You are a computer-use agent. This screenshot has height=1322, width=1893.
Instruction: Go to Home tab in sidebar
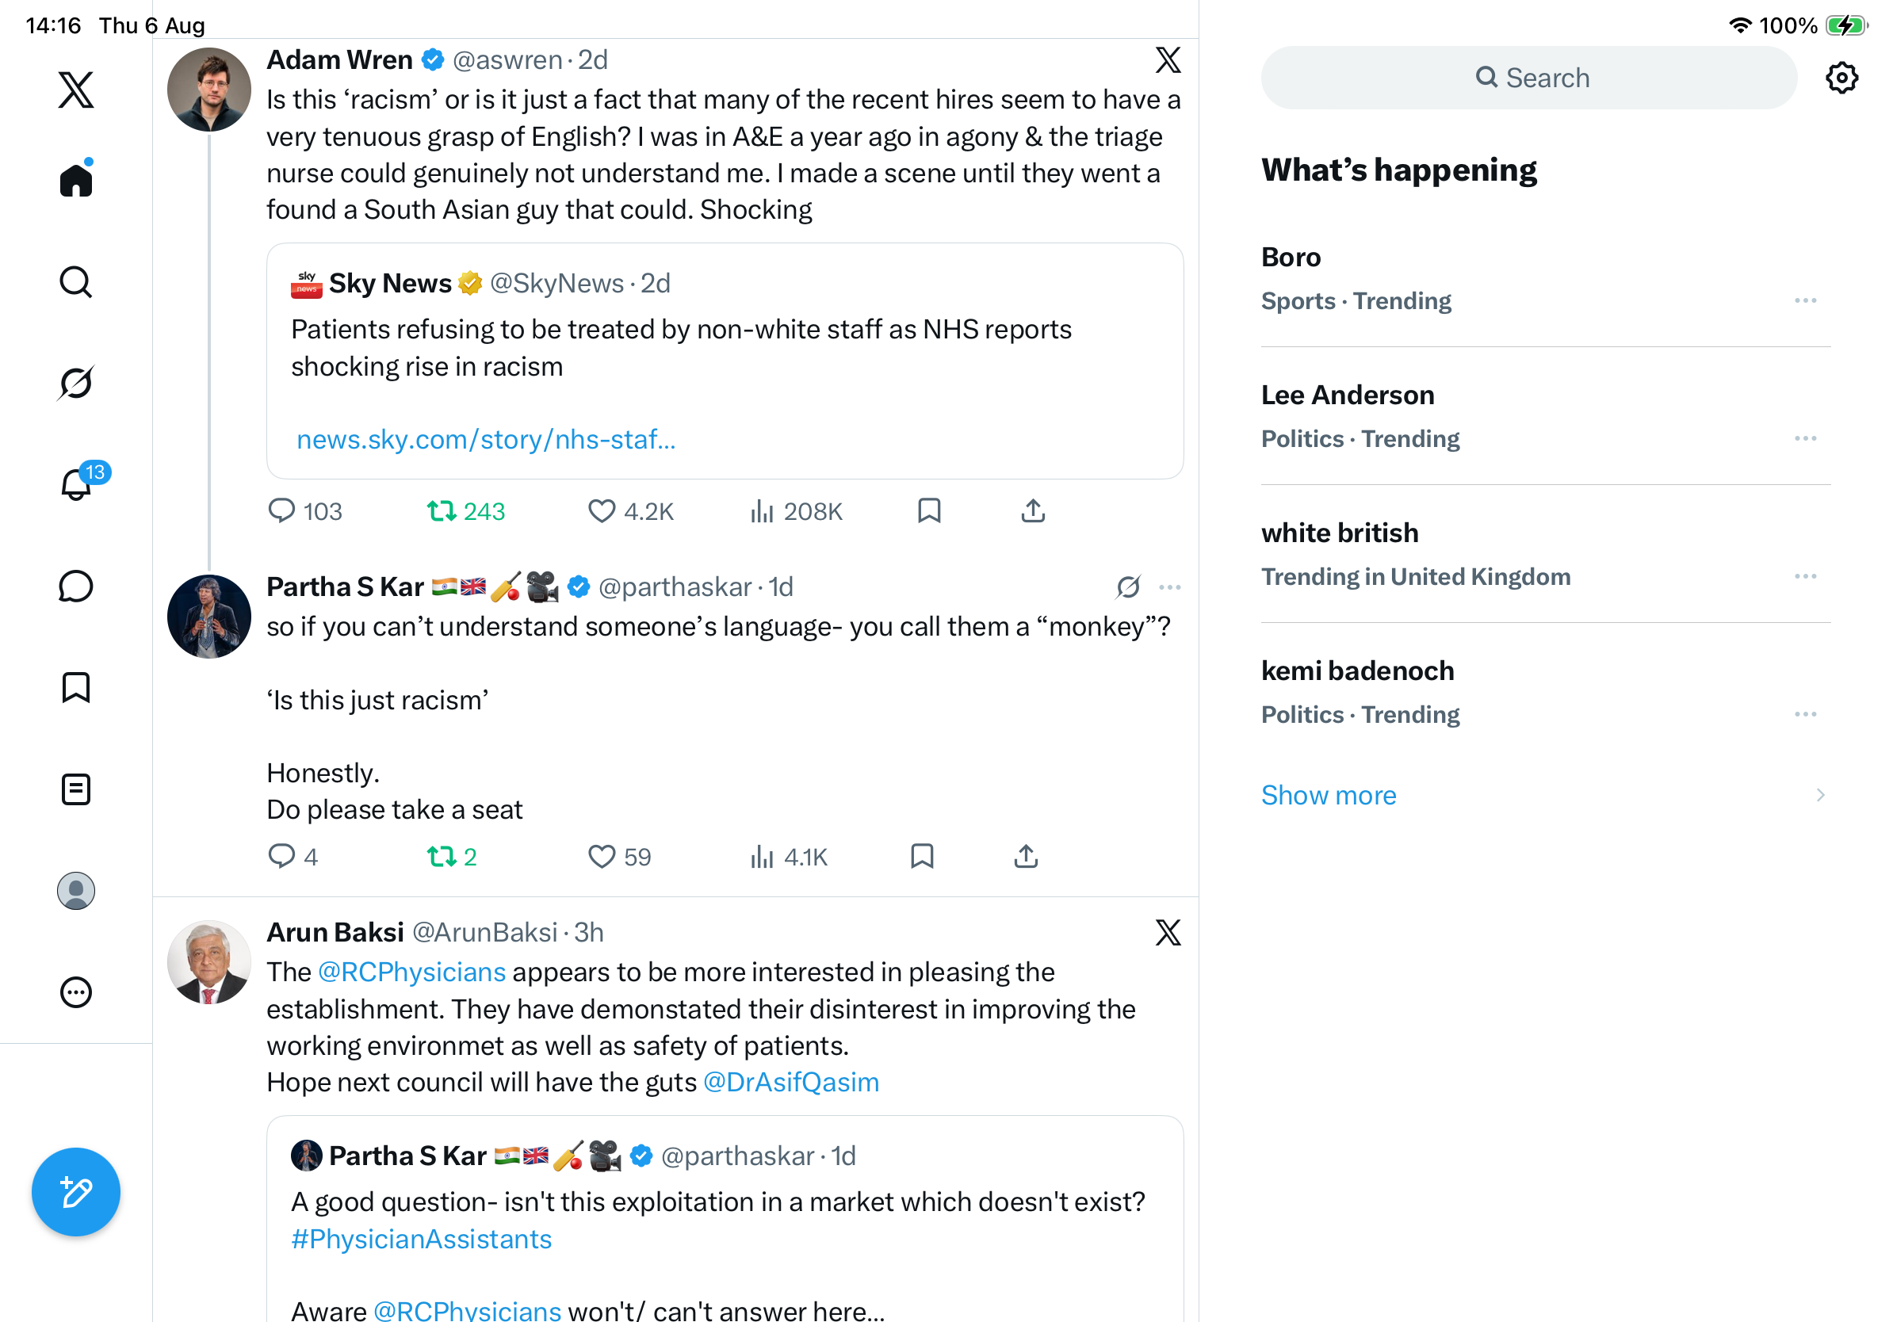pyautogui.click(x=76, y=178)
